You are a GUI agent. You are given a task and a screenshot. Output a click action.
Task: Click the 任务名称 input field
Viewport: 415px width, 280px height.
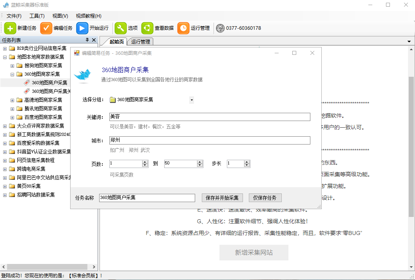coord(147,198)
